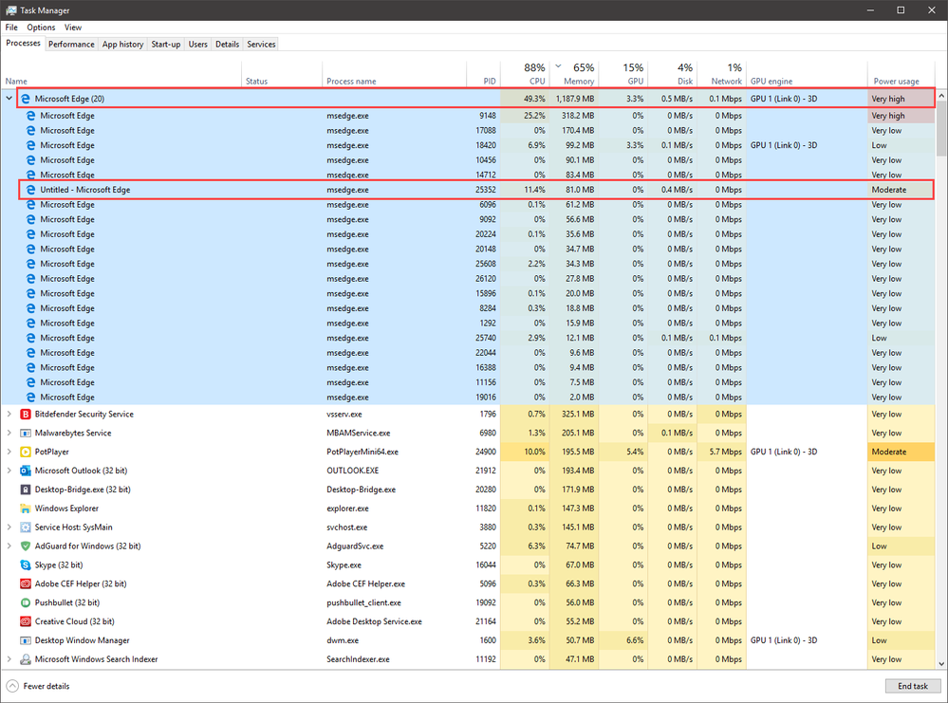Switch to the Services tab
The height and width of the screenshot is (703, 948).
tap(261, 45)
